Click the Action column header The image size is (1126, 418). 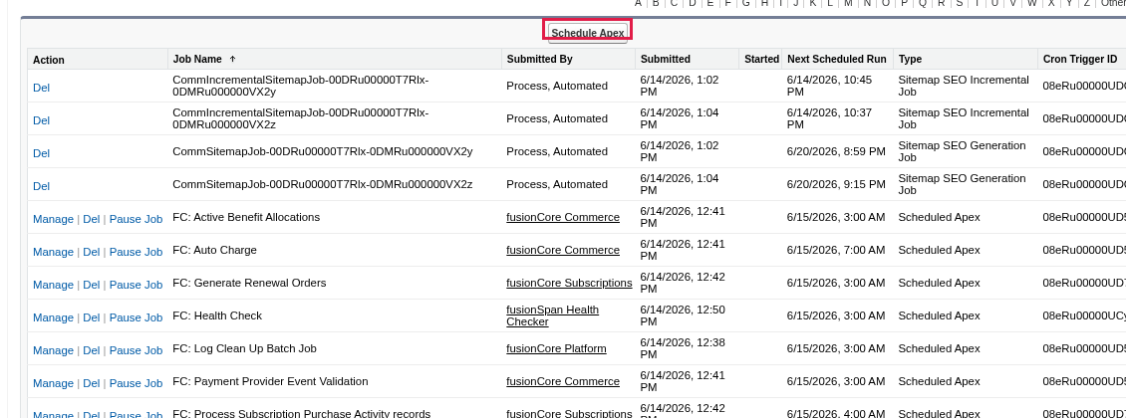click(49, 60)
